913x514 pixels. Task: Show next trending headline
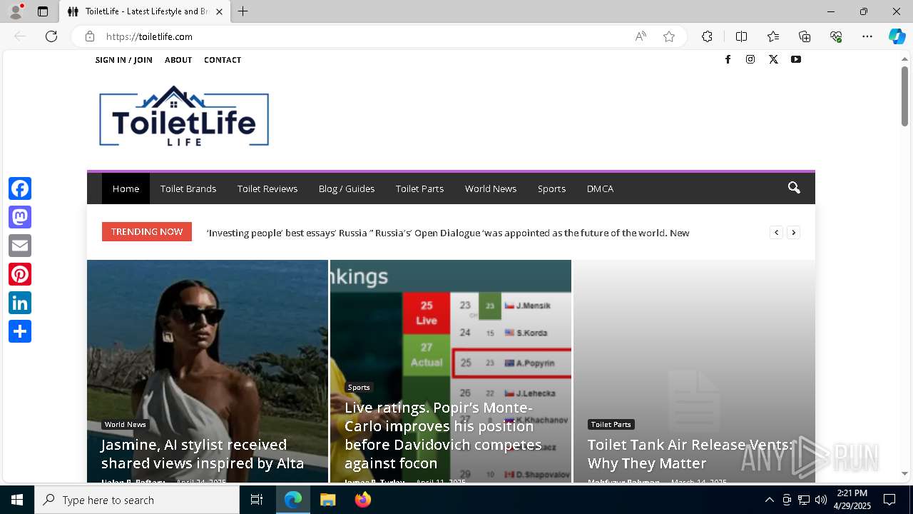pos(793,232)
